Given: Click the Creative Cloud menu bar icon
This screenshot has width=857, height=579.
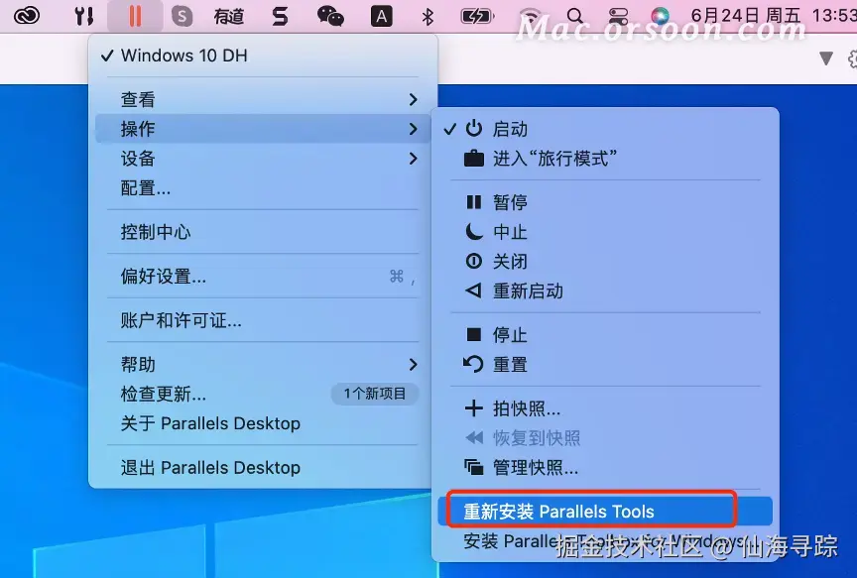Looking at the screenshot, I should coord(27,16).
